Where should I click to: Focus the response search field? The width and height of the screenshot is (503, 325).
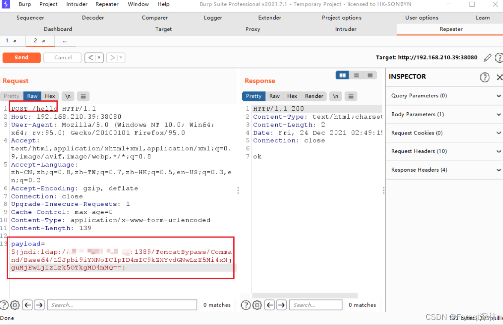[x=315, y=305]
